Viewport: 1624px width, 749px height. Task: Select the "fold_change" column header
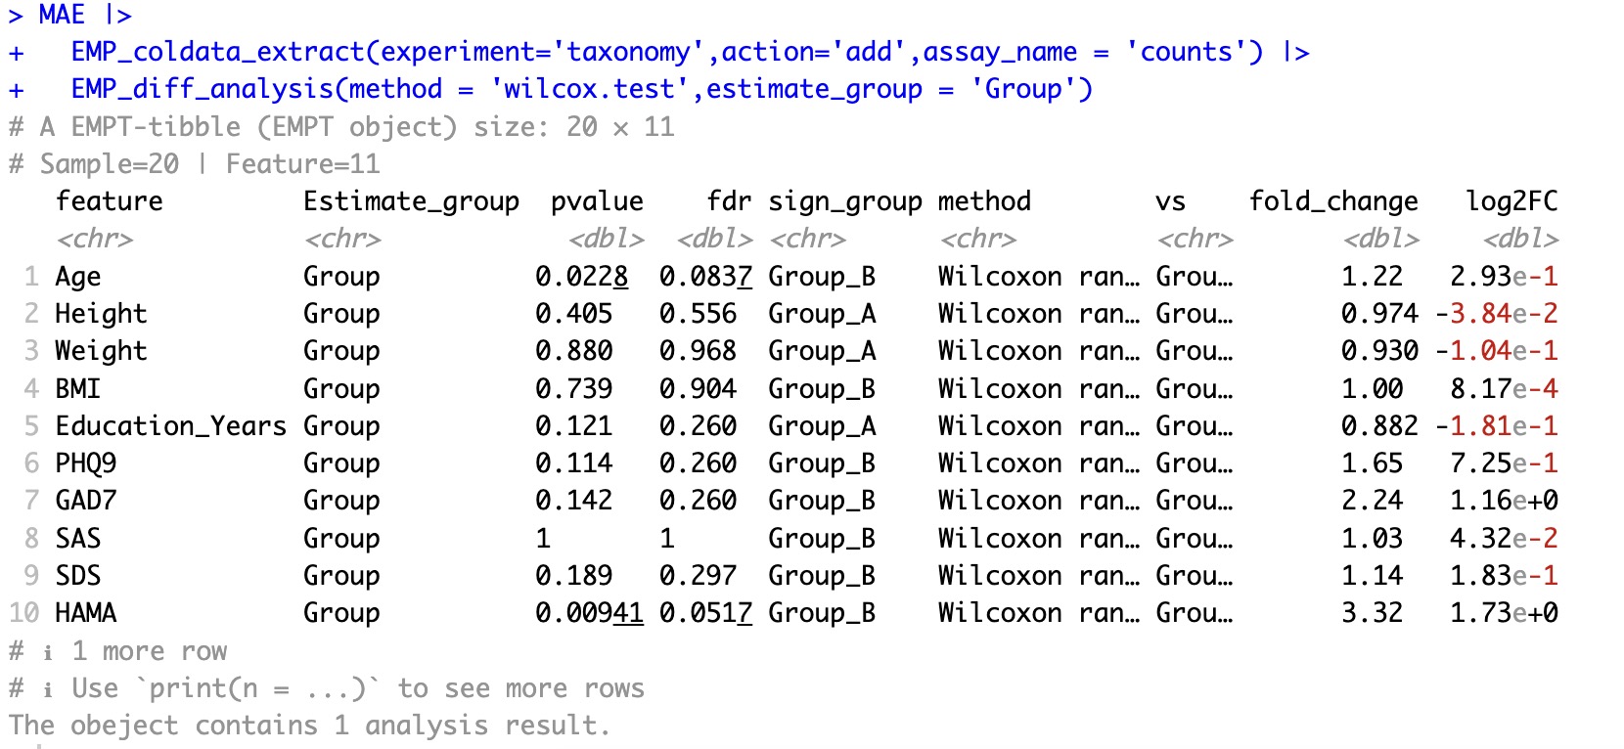click(1332, 201)
